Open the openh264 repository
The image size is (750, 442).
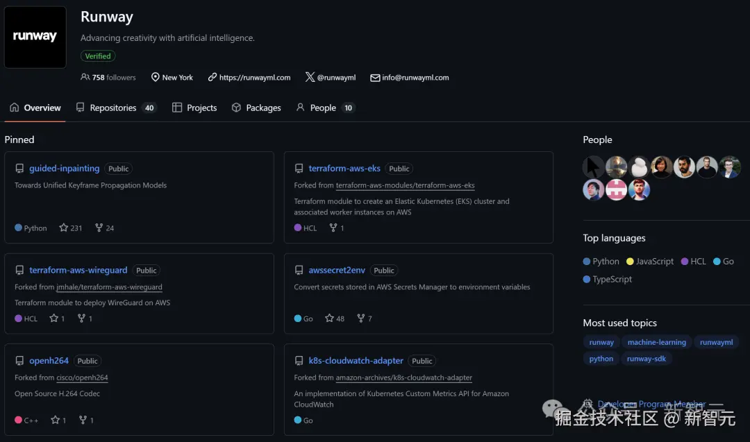[x=49, y=360]
